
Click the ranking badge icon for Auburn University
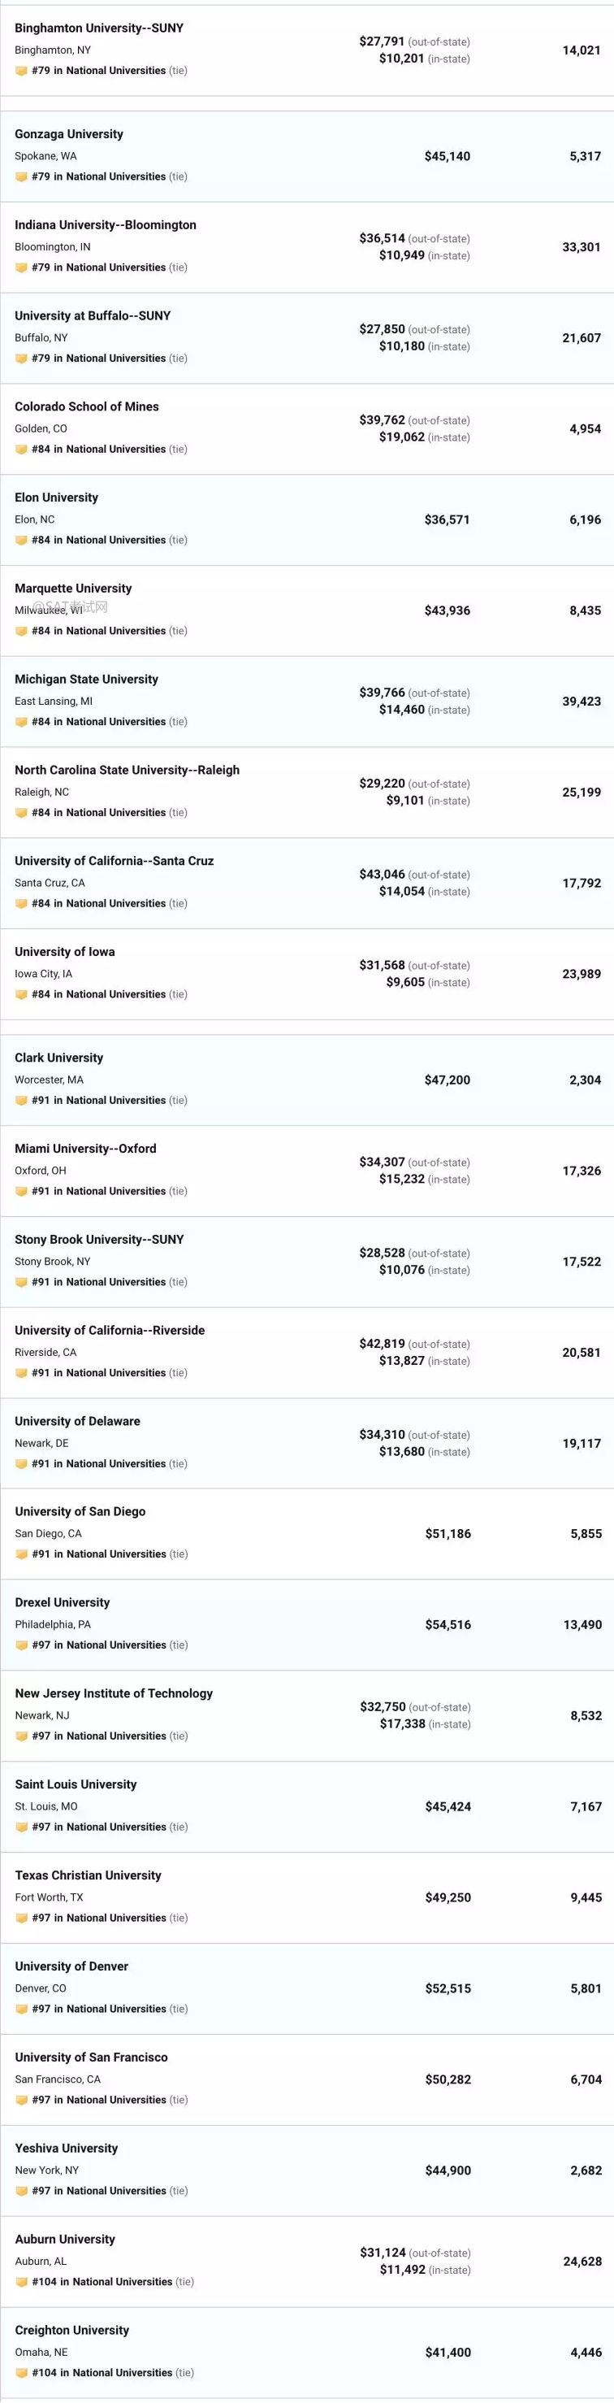[x=21, y=2282]
